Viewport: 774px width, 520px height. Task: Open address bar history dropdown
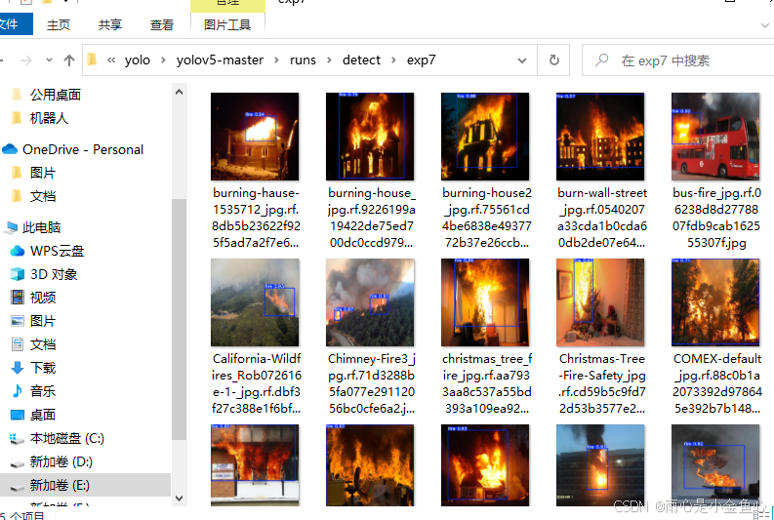coord(522,60)
